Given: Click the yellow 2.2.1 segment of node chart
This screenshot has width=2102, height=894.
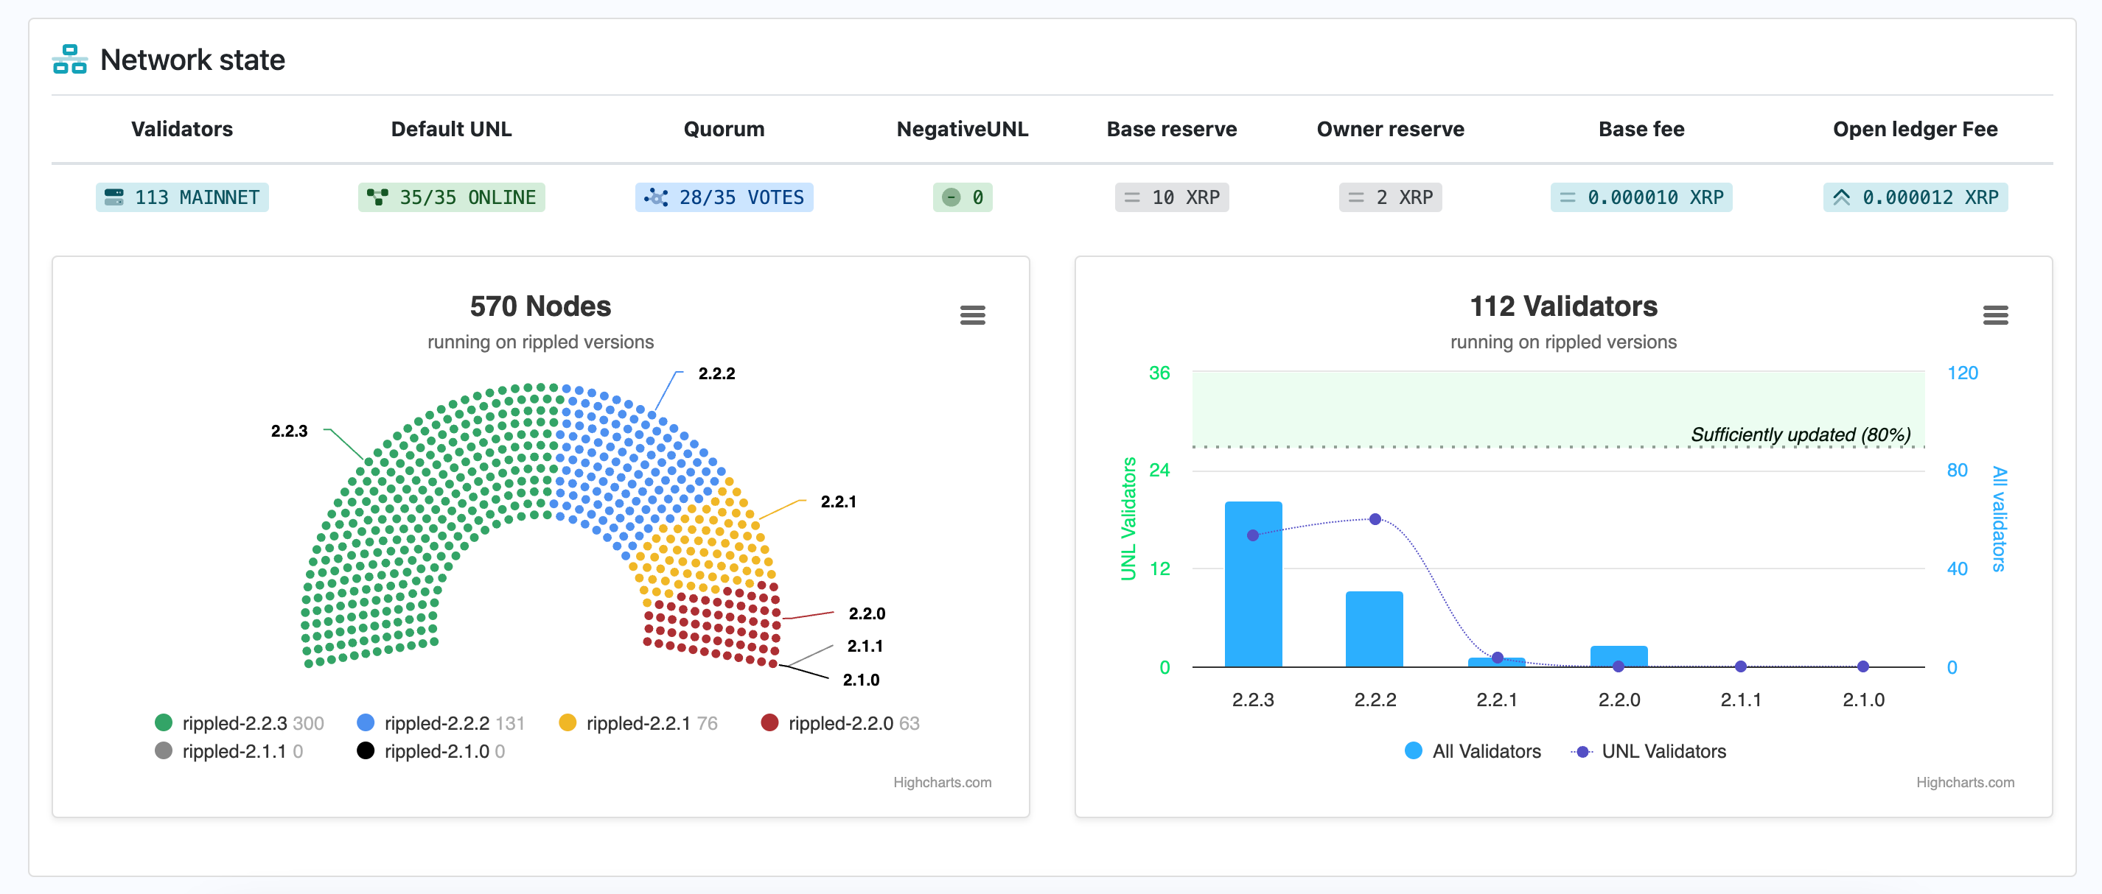Looking at the screenshot, I should 706,542.
